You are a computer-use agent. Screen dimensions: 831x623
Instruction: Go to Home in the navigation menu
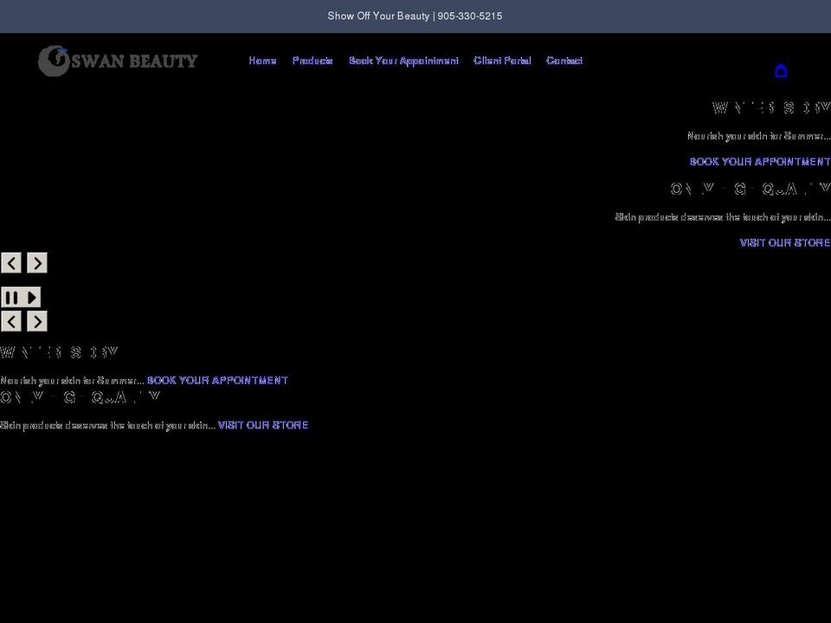[262, 61]
